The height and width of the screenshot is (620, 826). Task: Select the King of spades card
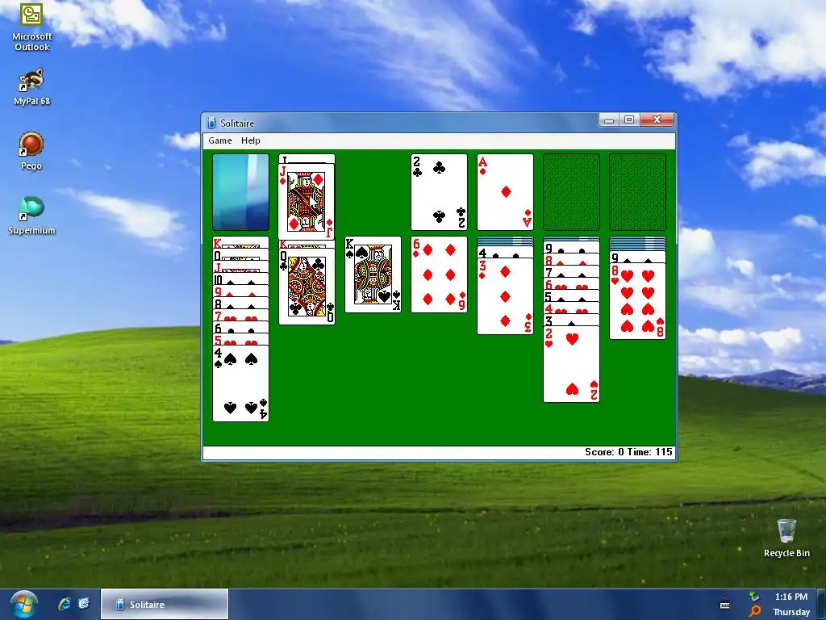coord(373,274)
